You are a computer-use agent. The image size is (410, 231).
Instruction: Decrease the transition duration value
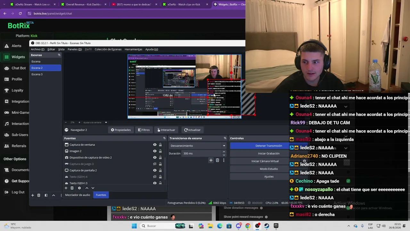224,155
